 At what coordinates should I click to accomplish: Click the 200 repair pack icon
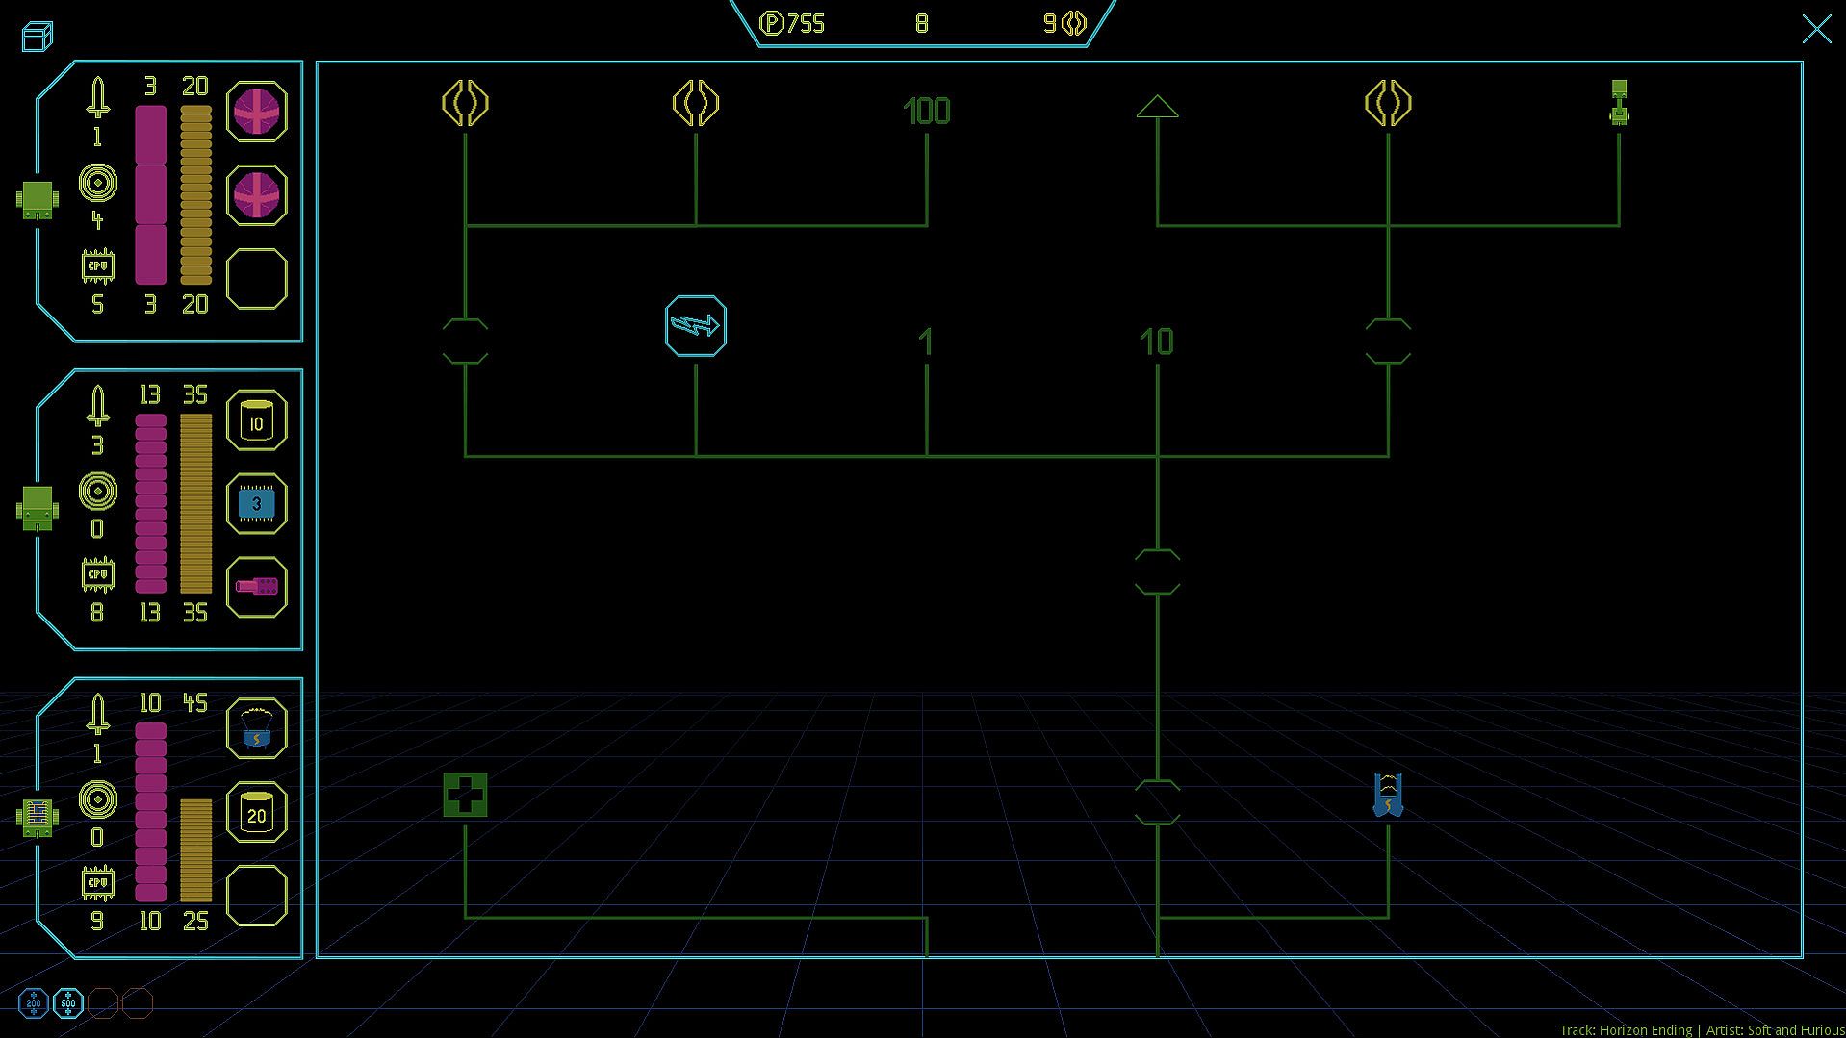pyautogui.click(x=34, y=1003)
